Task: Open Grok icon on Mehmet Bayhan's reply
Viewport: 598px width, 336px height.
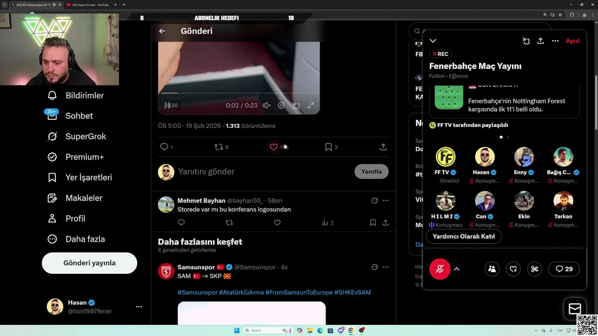Action: [x=374, y=201]
